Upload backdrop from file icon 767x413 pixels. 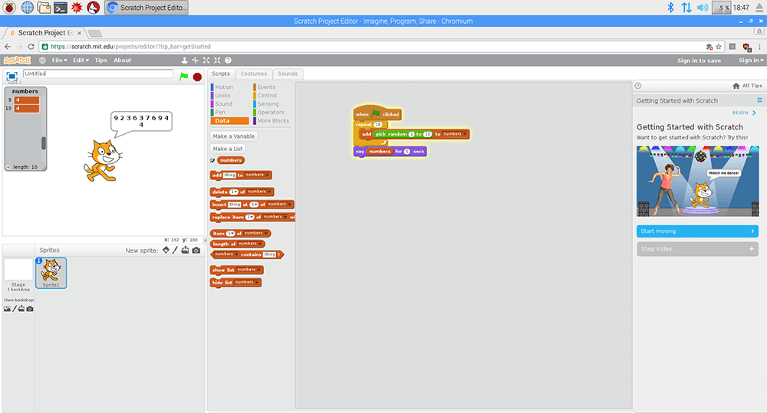pyautogui.click(x=21, y=308)
